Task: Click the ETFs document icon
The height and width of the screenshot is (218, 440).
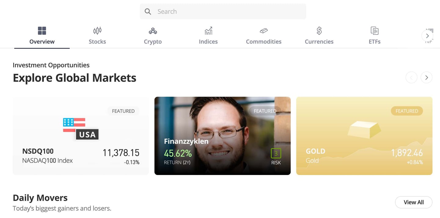Action: (374, 30)
